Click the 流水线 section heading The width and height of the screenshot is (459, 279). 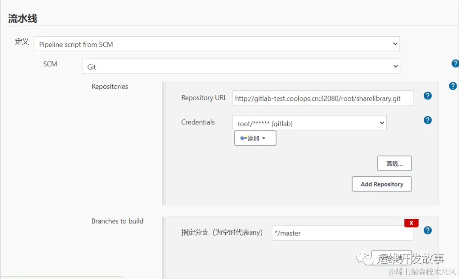23,18
